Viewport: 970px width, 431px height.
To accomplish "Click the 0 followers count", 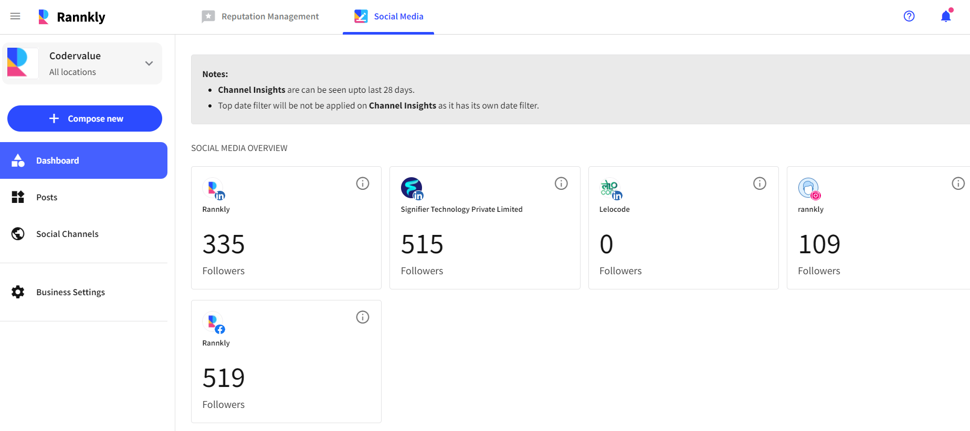I will tap(606, 244).
